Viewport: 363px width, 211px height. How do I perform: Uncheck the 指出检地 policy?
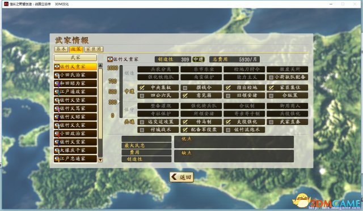(228, 88)
